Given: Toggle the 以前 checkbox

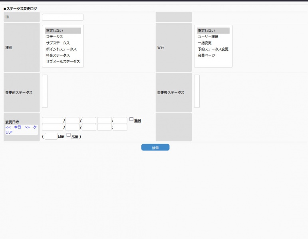Looking at the screenshot, I should pyautogui.click(x=68, y=135).
